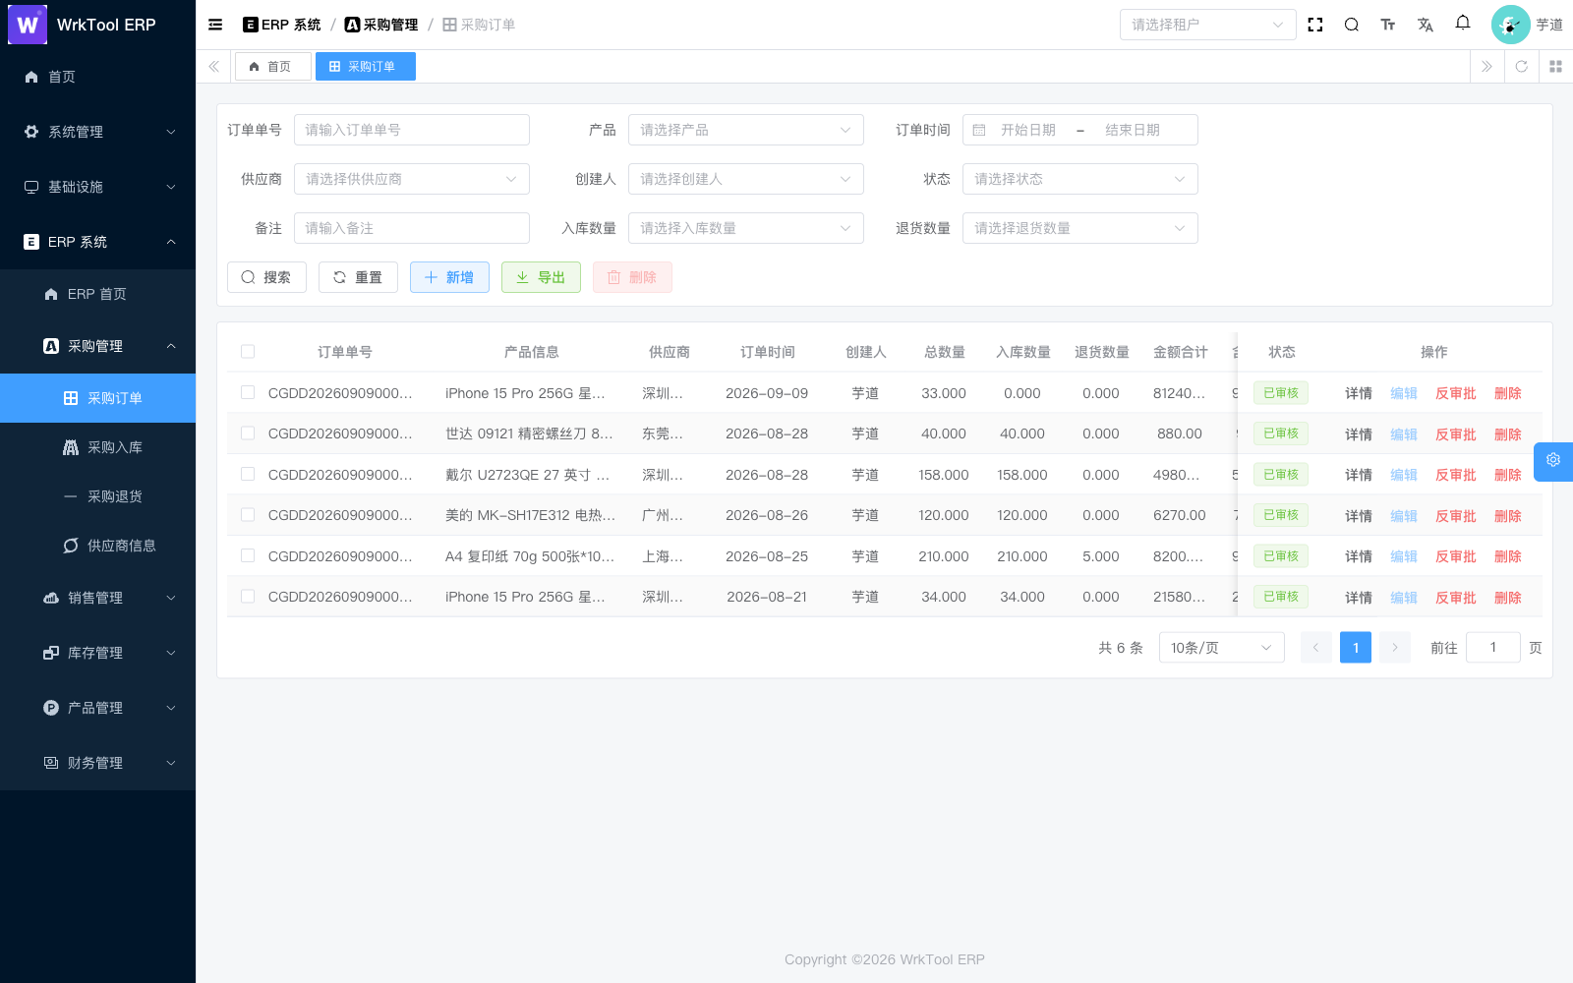Image resolution: width=1573 pixels, height=983 pixels.
Task: Switch to the 首页 tab
Action: 272,67
